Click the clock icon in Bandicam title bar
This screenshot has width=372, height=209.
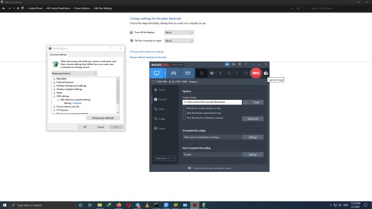[x=239, y=64]
